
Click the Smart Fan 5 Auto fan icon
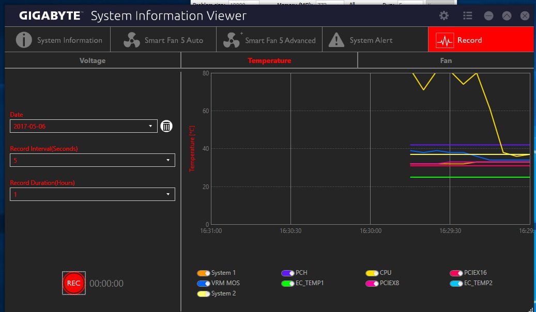(132, 40)
